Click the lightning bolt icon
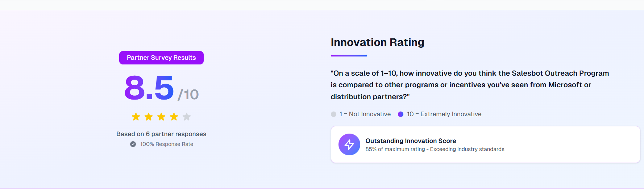This screenshot has height=189, width=644. pyautogui.click(x=349, y=144)
